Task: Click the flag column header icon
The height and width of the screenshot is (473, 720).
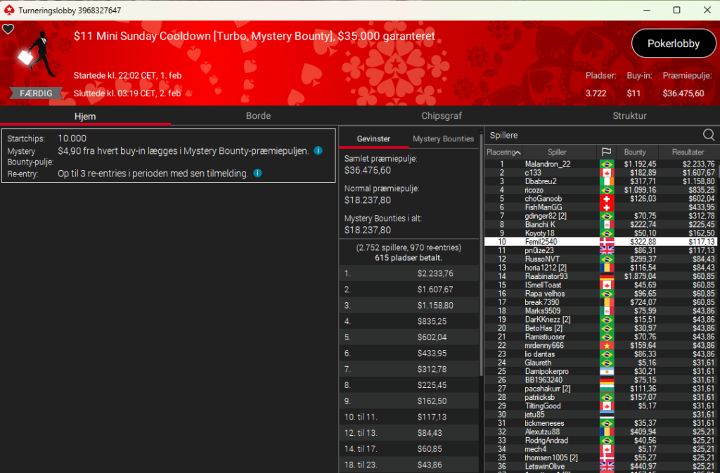Action: point(605,152)
